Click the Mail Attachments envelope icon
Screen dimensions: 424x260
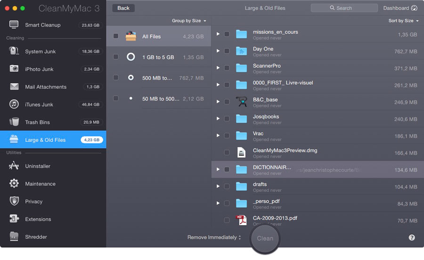coord(14,87)
